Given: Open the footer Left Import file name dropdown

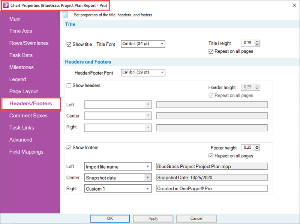Looking at the screenshot, I should click(x=118, y=166).
